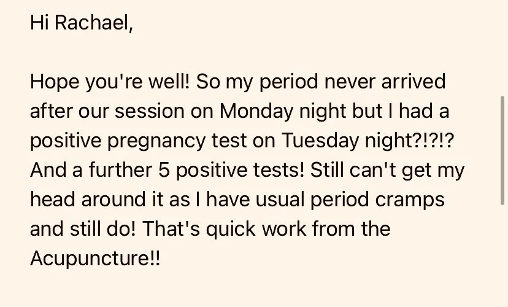Click the word "session" in the text
Viewport: 508px width, 307px height.
point(149,112)
